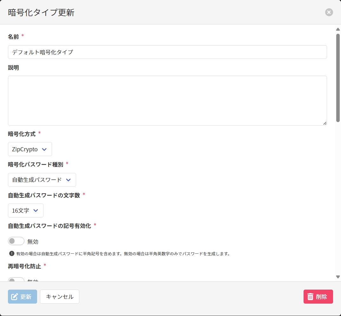Expand the 16文字 password length dropdown
The height and width of the screenshot is (316, 341).
click(x=25, y=210)
